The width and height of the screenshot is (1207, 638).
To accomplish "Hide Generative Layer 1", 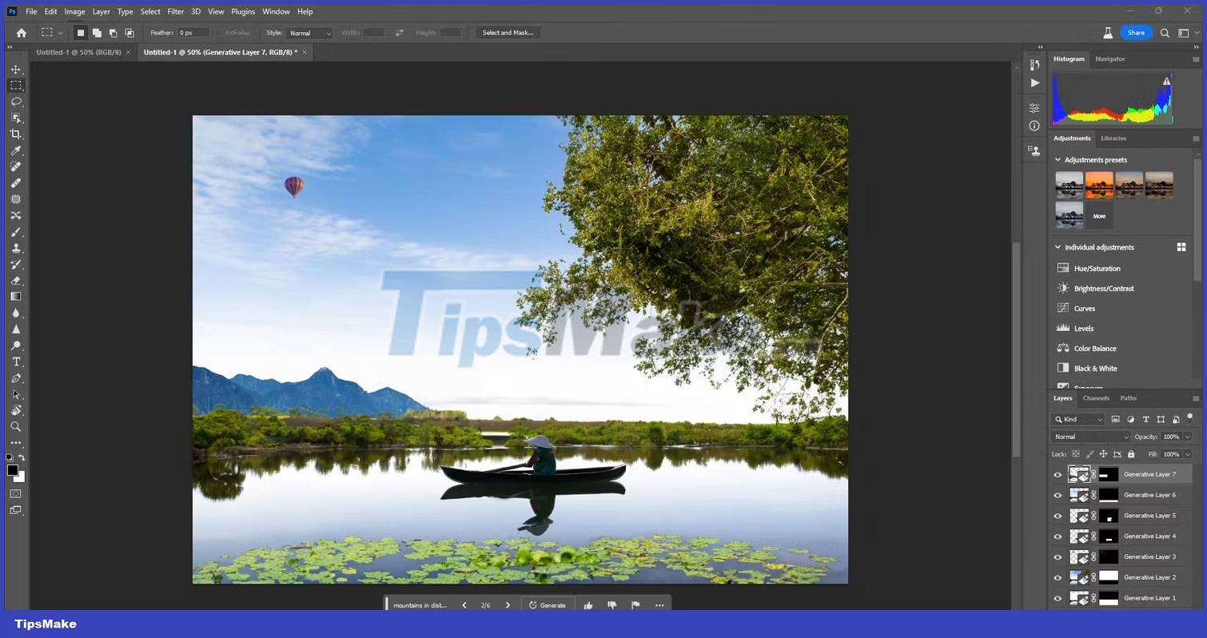I will pos(1058,598).
